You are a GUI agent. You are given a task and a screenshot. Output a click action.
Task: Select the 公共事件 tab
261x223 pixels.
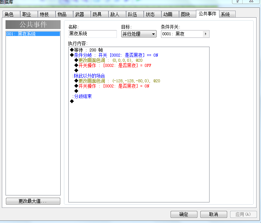(208, 14)
